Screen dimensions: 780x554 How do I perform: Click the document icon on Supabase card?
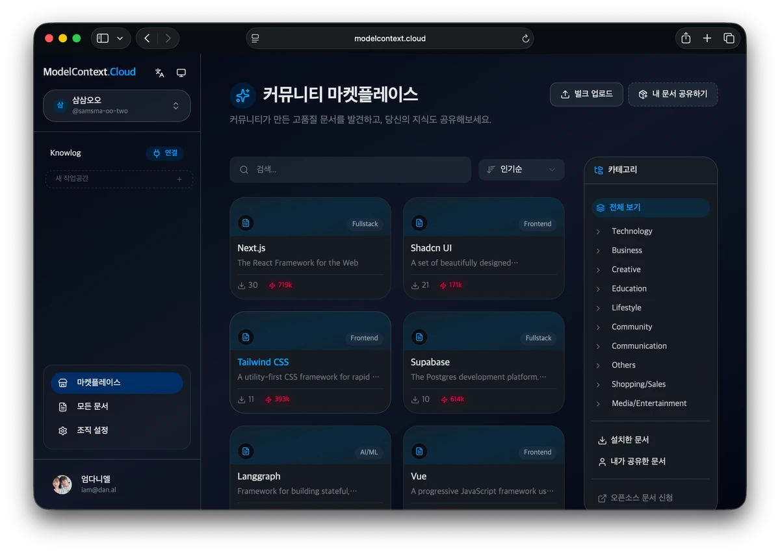(x=419, y=337)
